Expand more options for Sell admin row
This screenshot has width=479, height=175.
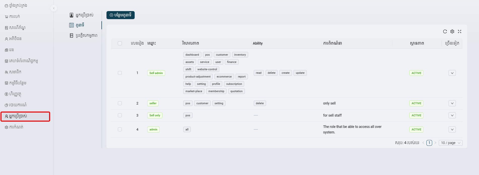tap(452, 73)
